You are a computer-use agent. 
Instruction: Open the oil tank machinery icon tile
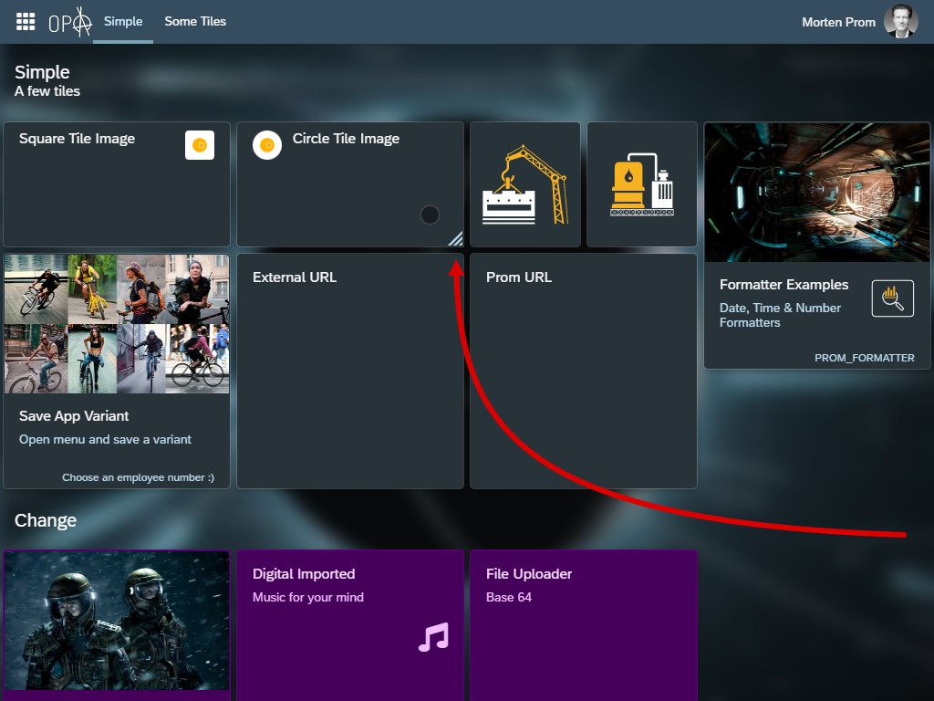point(642,184)
